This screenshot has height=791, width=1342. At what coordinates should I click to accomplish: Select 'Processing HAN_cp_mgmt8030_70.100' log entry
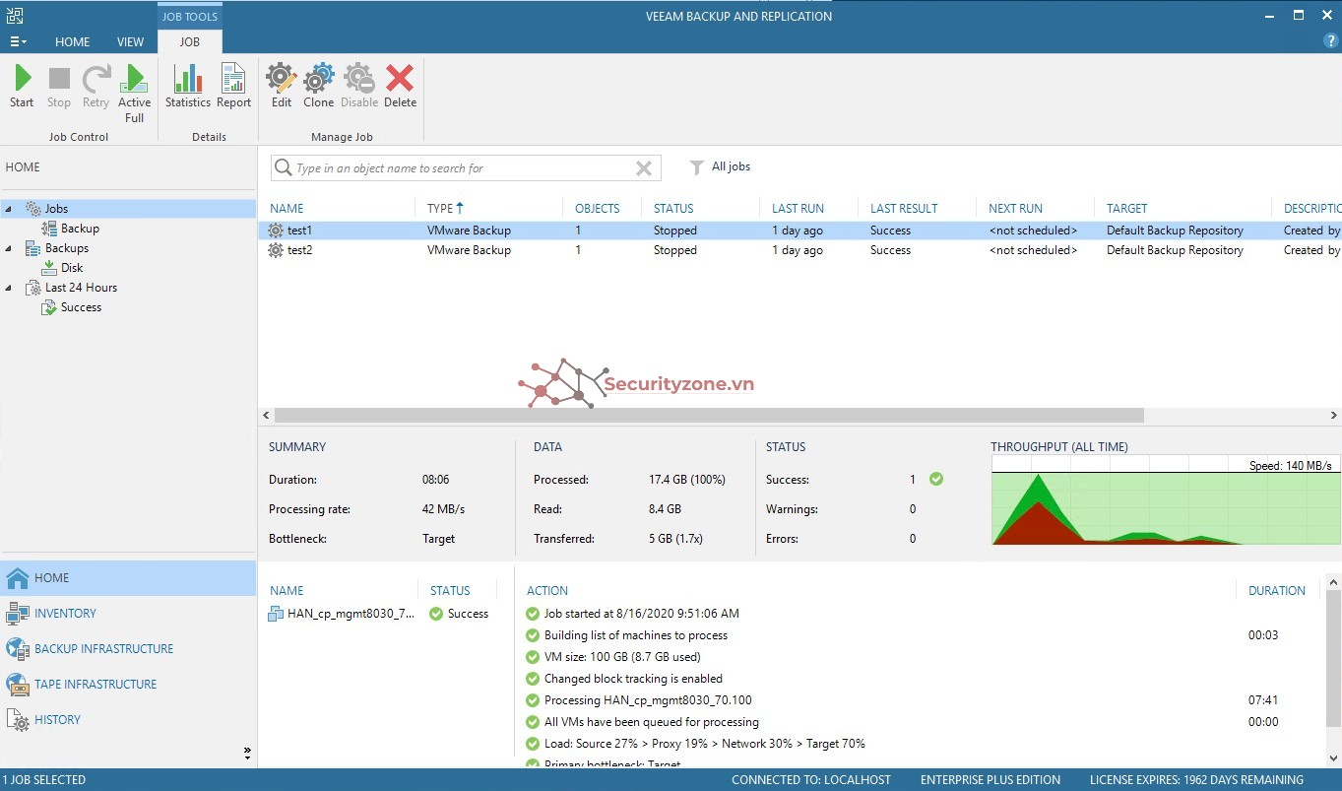pos(648,700)
